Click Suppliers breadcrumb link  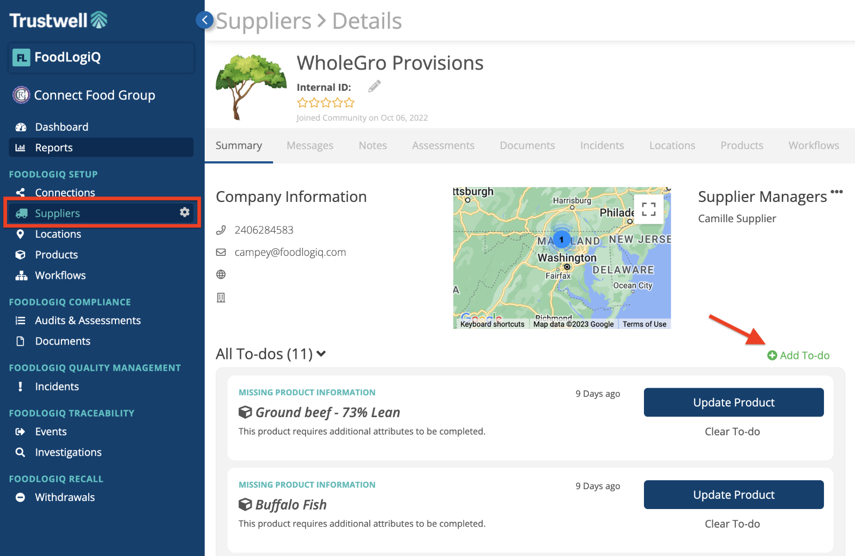click(x=263, y=21)
